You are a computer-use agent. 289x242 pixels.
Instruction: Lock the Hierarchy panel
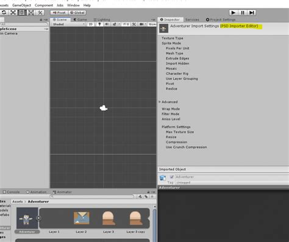point(41,20)
